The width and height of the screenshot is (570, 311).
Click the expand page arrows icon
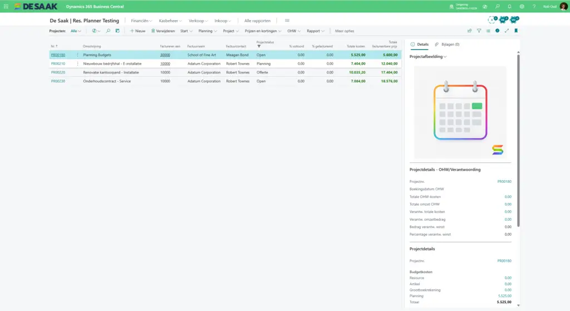click(507, 31)
